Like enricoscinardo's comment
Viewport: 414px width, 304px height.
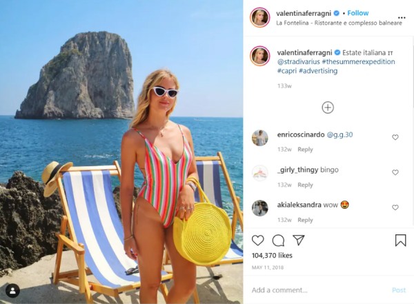395,137
